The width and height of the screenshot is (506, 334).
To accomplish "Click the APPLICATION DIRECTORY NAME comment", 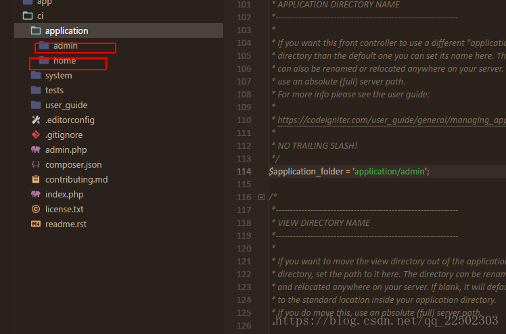I will click(x=338, y=5).
